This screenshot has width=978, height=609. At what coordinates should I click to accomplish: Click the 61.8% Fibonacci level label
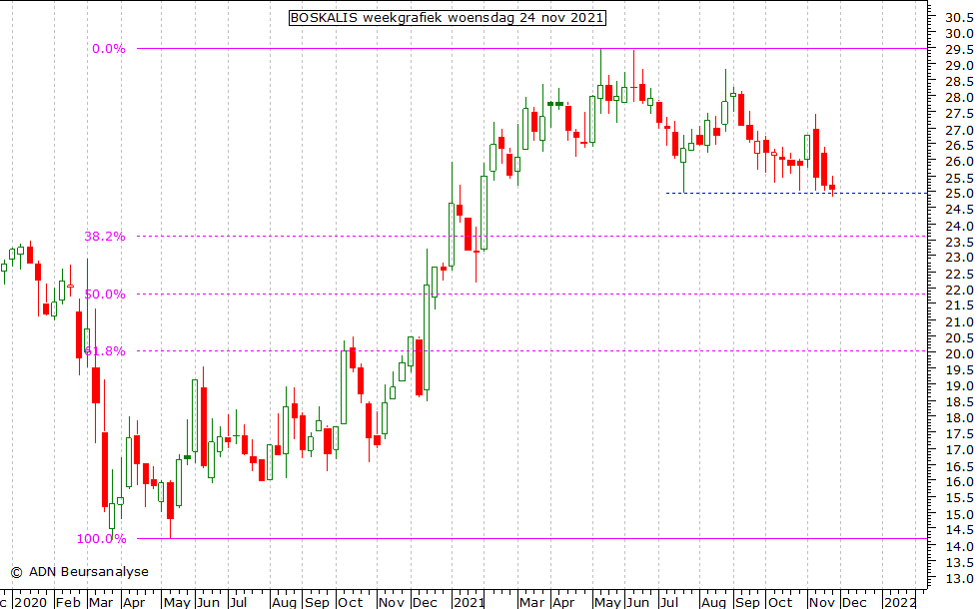pos(105,351)
